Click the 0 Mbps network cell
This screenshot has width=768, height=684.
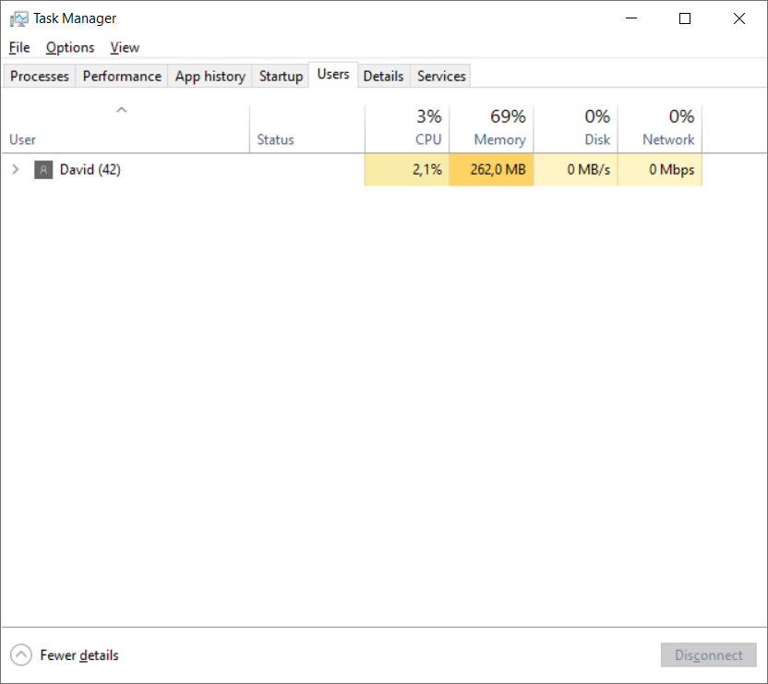point(660,170)
